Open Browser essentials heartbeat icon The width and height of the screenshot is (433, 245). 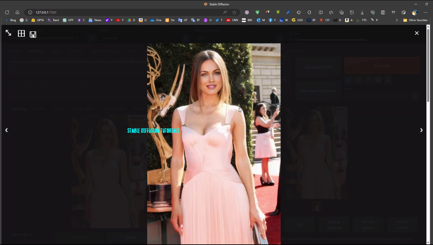373,12
